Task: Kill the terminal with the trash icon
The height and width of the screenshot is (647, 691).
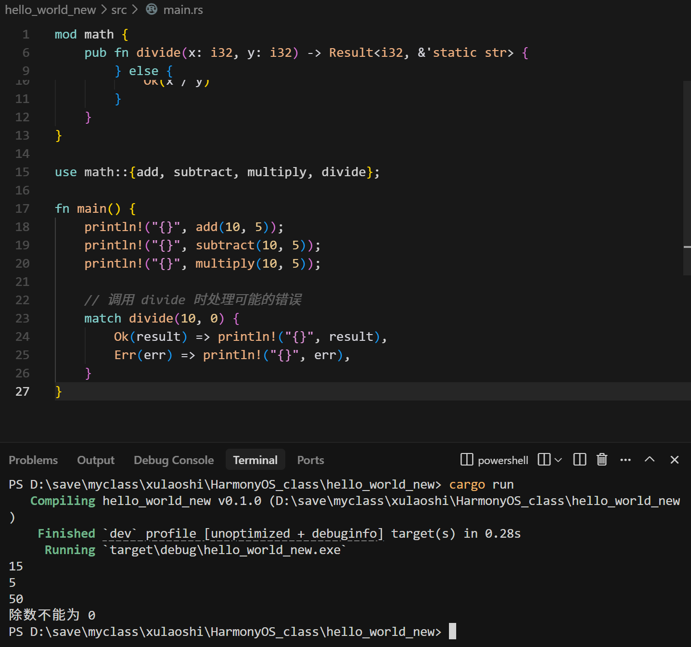Action: (x=602, y=460)
